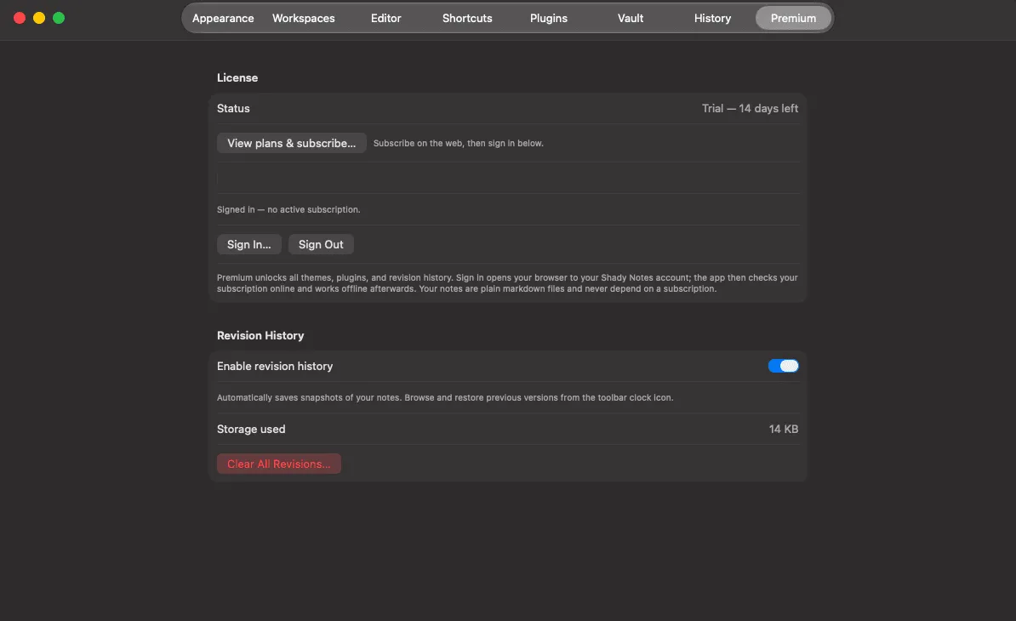Select the Premium tab
The height and width of the screenshot is (621, 1016).
(x=793, y=18)
